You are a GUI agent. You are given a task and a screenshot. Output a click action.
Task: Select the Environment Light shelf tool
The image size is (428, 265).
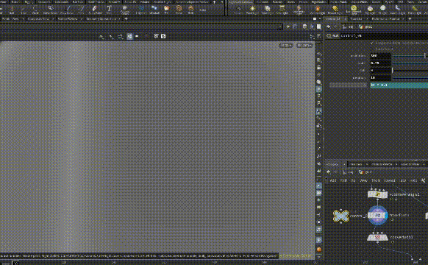354,10
